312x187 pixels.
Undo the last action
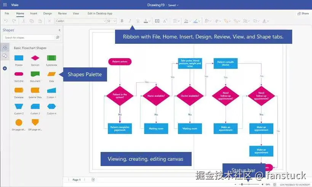coord(6,21)
